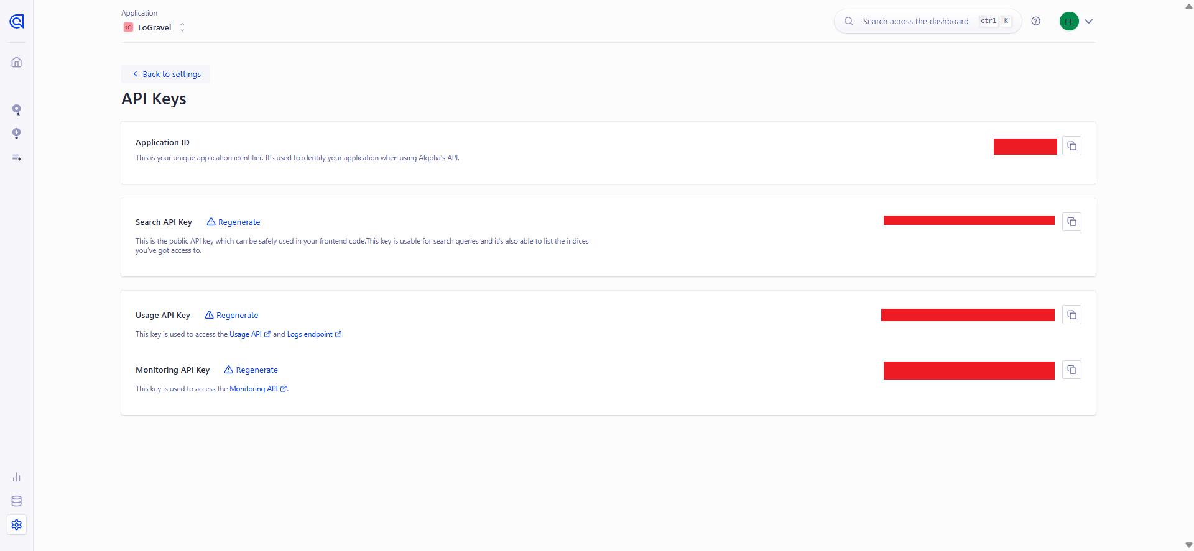
Task: Copy the Usage API Key
Action: pos(1071,315)
